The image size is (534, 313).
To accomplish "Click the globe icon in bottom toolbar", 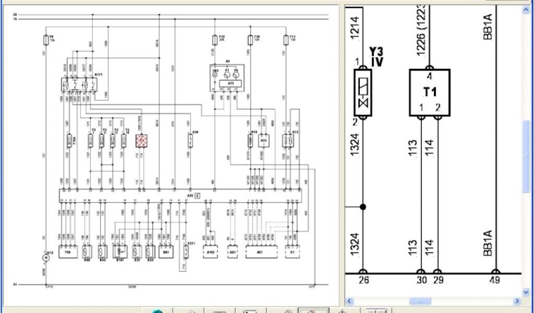I will (157, 311).
